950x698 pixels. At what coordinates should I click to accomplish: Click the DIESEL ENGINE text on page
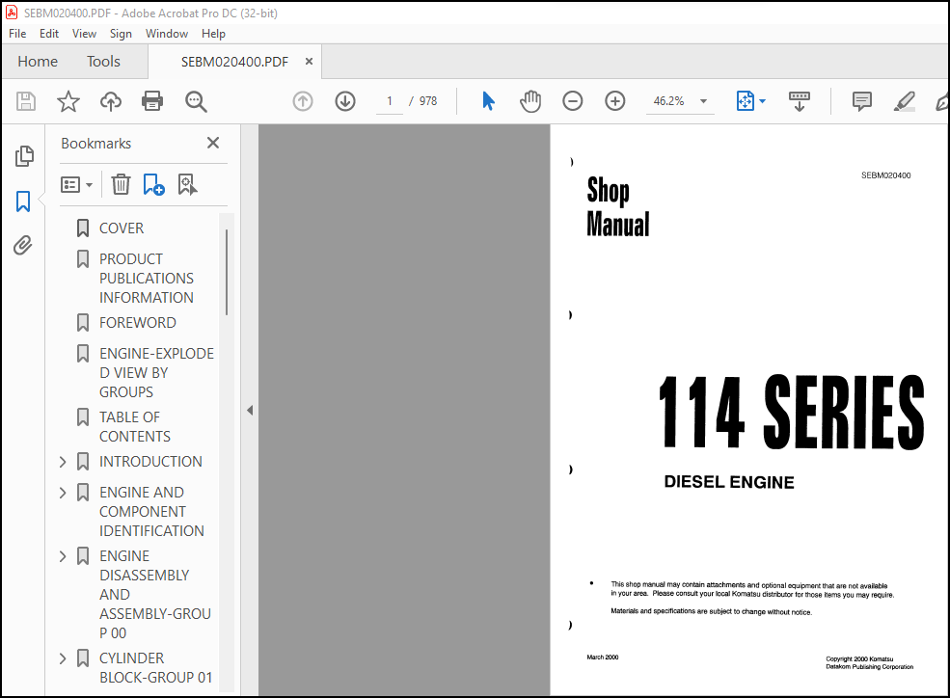(729, 482)
